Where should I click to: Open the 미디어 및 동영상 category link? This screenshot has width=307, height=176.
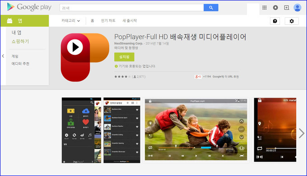tap(126, 48)
